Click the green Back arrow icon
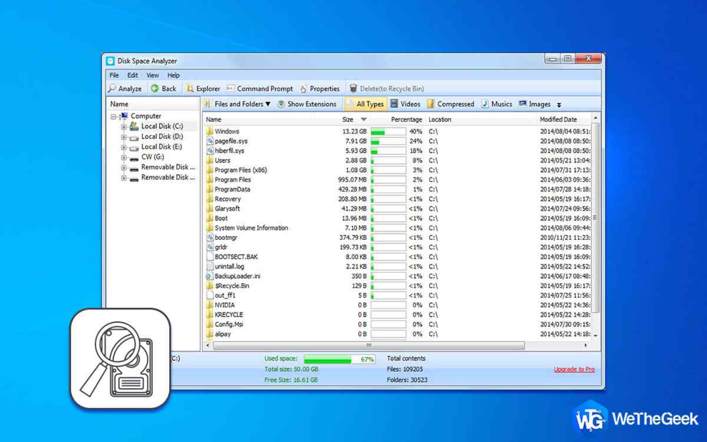Screen dimensions: 707x442 154,88
